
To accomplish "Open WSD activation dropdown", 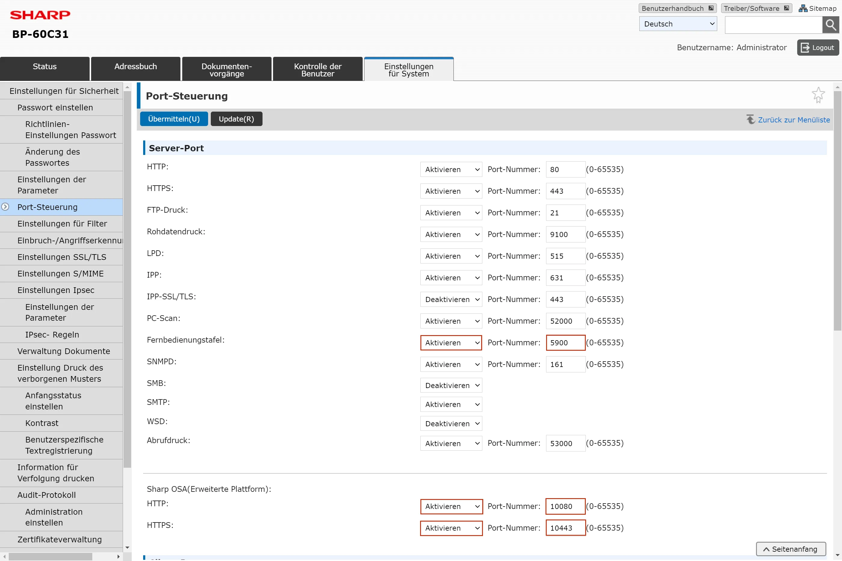I will [x=451, y=424].
